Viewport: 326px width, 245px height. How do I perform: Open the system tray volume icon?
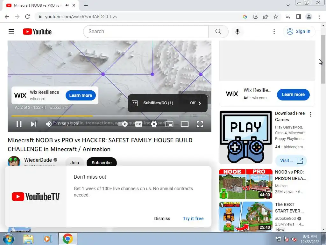(x=294, y=239)
